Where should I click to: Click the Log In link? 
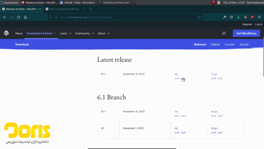pyautogui.click(x=259, y=24)
